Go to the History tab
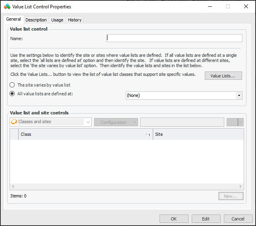Screen dimensions: 256x226 [x=75, y=20]
